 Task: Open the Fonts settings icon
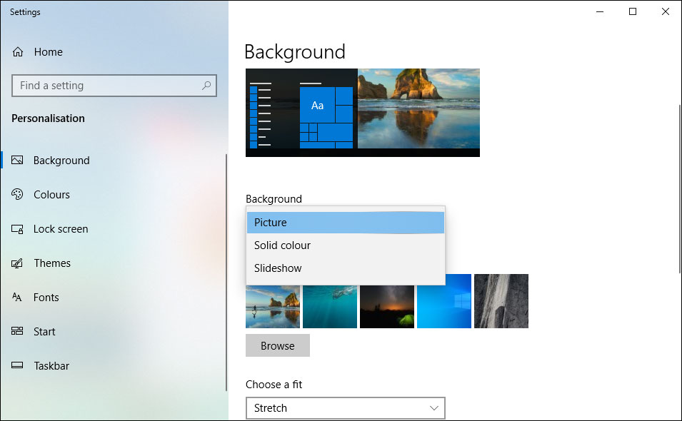[x=17, y=297]
